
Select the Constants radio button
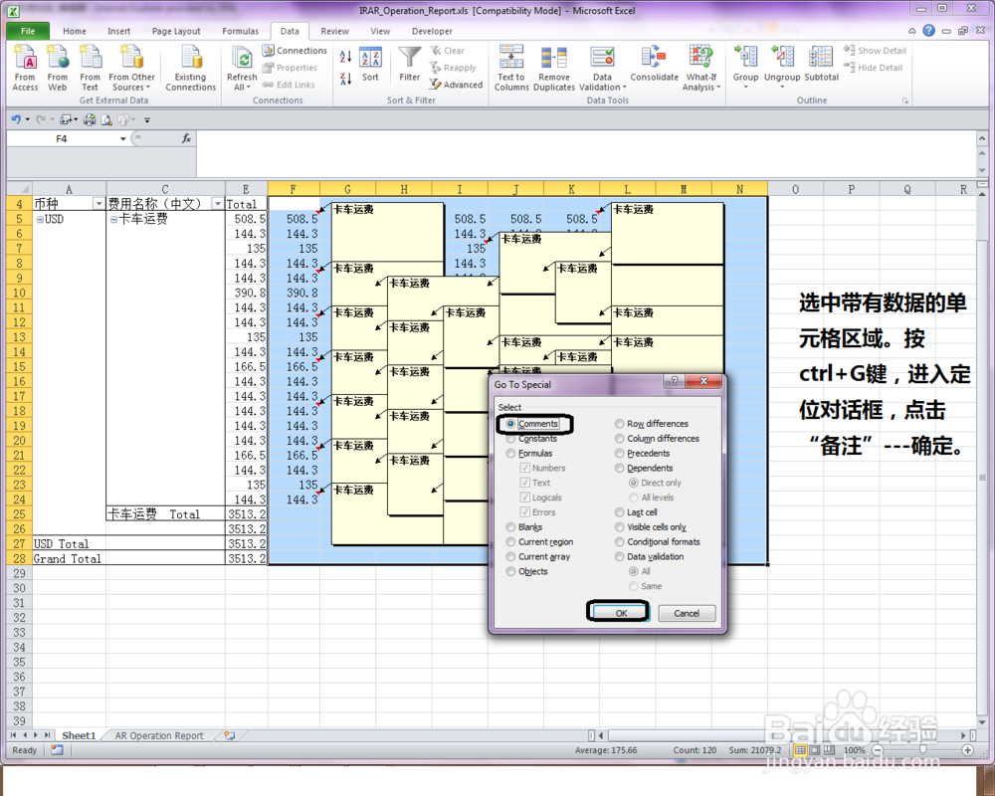[510, 439]
